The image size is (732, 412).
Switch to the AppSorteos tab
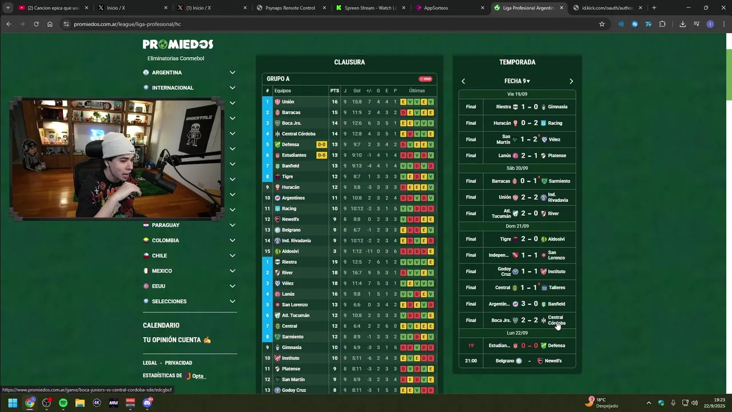point(450,8)
